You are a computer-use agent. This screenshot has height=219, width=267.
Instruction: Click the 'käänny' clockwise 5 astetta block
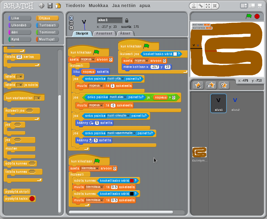pos(95,123)
